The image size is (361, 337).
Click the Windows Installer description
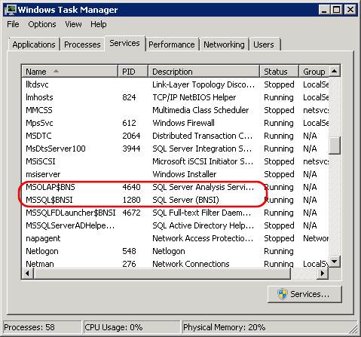(x=184, y=174)
